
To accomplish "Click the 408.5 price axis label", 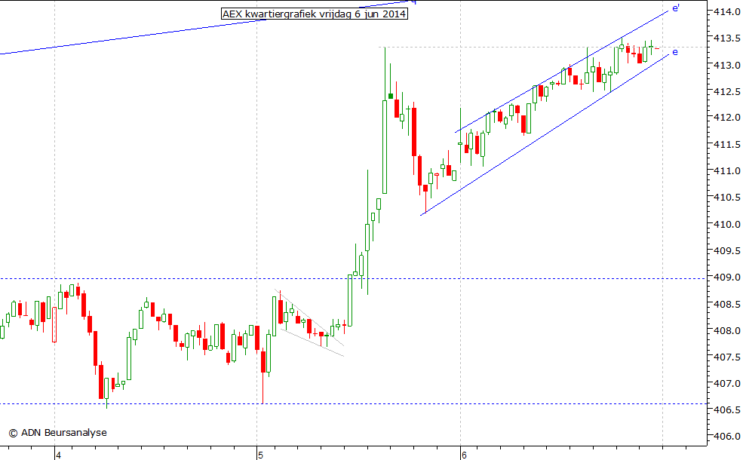I will pyautogui.click(x=727, y=304).
